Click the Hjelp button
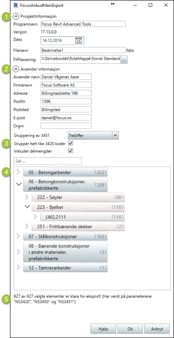This screenshot has width=174, height=338. click(x=103, y=329)
